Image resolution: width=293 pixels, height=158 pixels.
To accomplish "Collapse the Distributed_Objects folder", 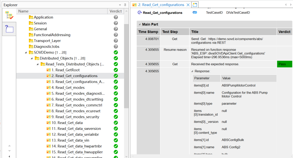I will pos(32,58).
